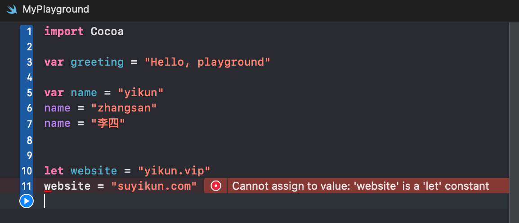Click line number 1 in the gutter
The image size is (519, 223).
click(x=29, y=31)
